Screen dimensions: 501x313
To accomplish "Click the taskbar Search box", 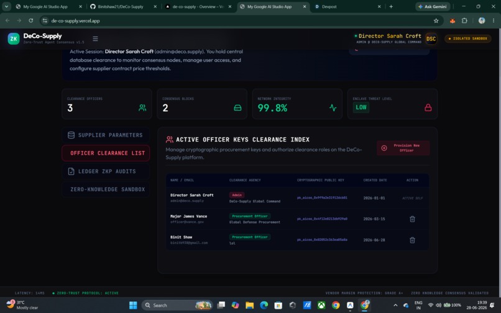I will (177, 305).
